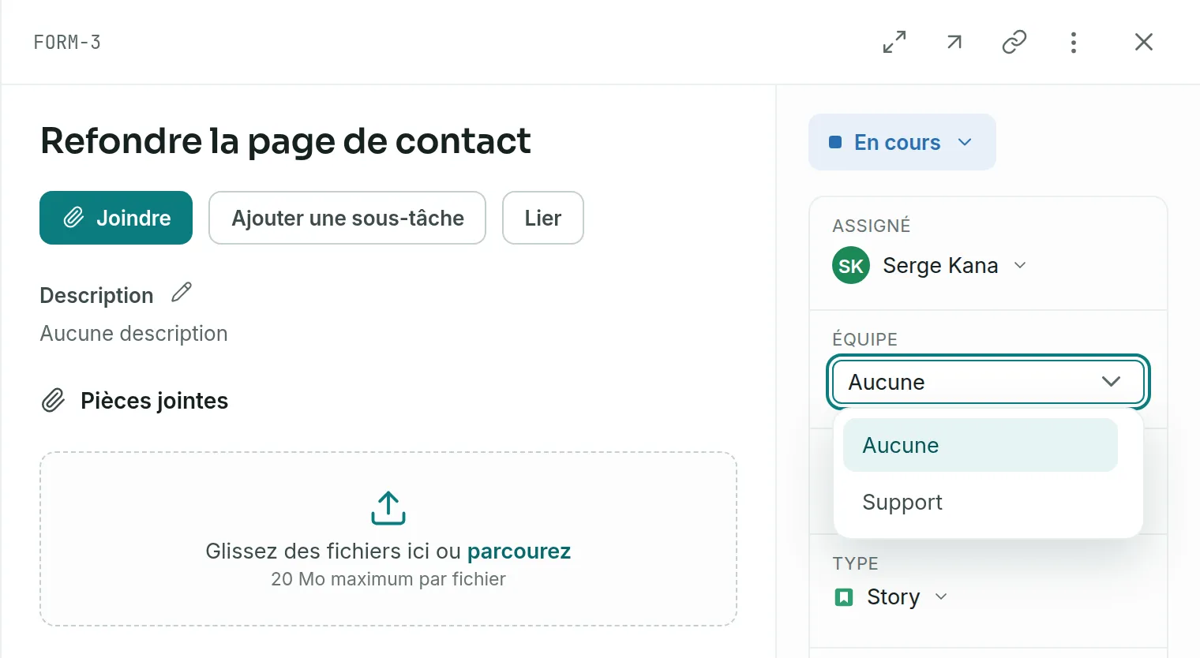Copy link to issue icon
The image size is (1200, 658).
1014,42
